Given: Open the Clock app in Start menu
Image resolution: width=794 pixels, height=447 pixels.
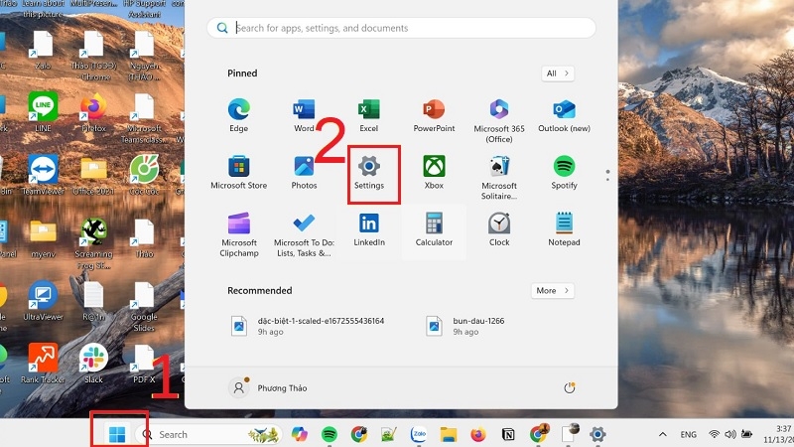Looking at the screenshot, I should pyautogui.click(x=499, y=229).
